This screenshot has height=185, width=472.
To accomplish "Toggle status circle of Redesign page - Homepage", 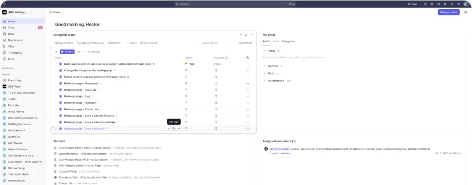I will point(61,83).
